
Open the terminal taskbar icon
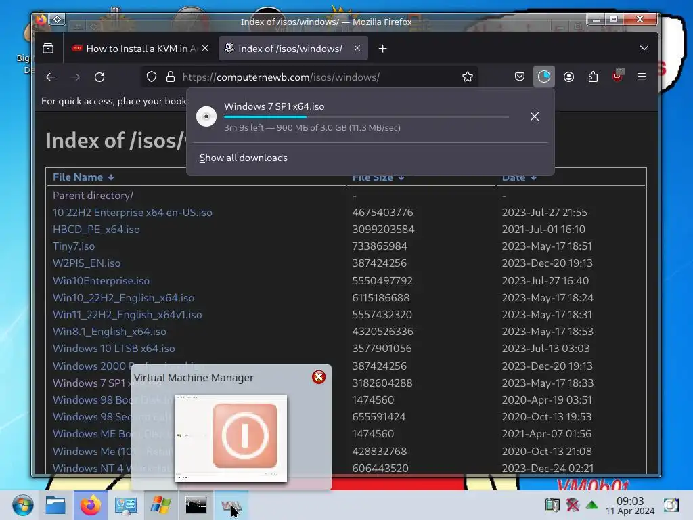pos(196,505)
